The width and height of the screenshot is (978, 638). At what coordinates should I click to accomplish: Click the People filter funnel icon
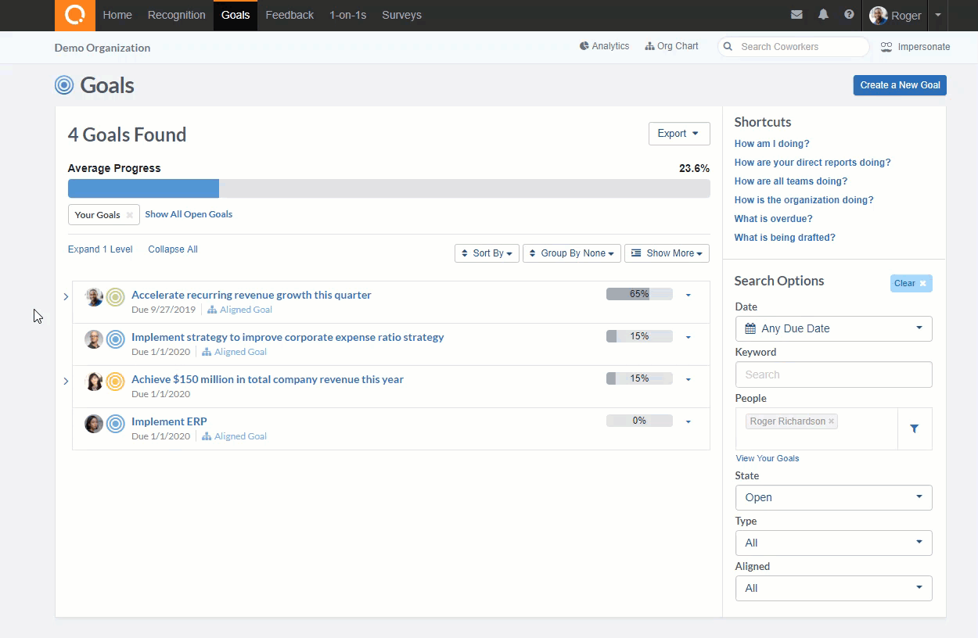tap(914, 428)
